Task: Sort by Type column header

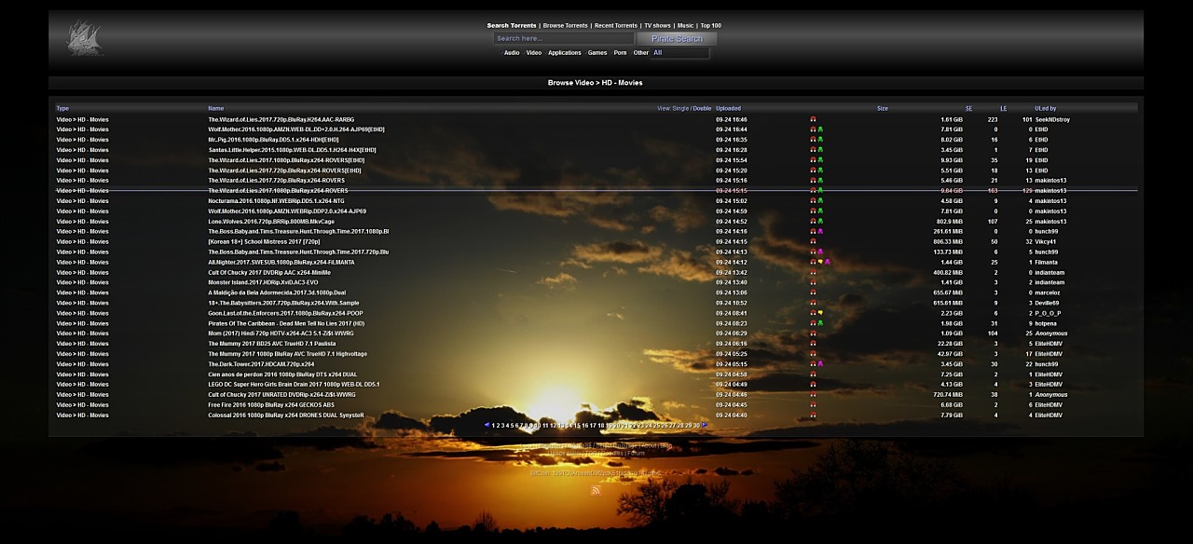Action: point(62,109)
